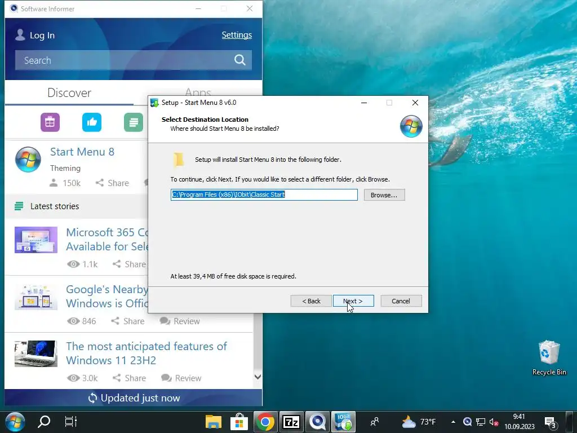The image size is (577, 433).
Task: Open the 73°F weather widget
Action: (x=419, y=422)
